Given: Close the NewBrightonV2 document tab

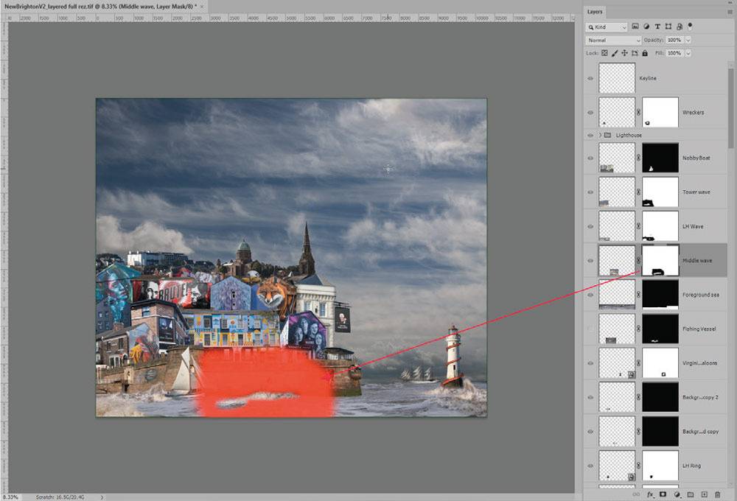Looking at the screenshot, I should click(203, 7).
